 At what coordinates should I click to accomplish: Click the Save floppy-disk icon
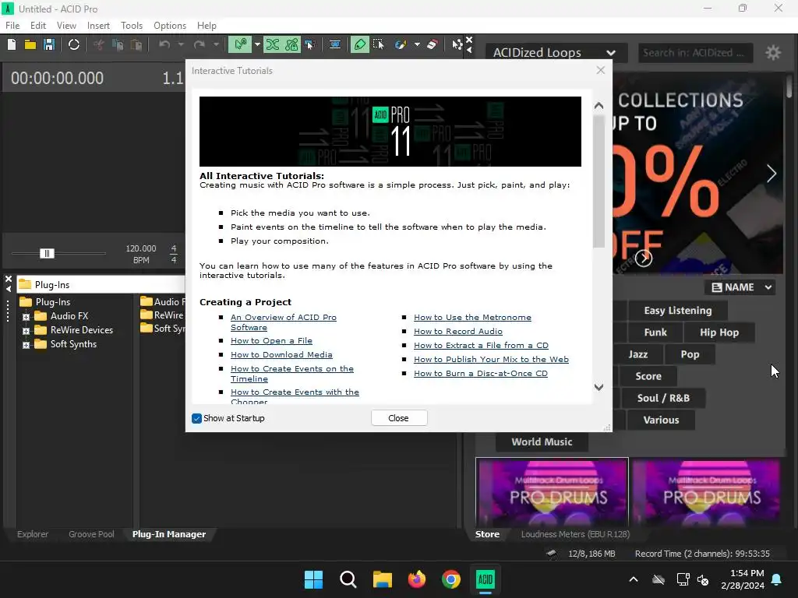tap(49, 44)
